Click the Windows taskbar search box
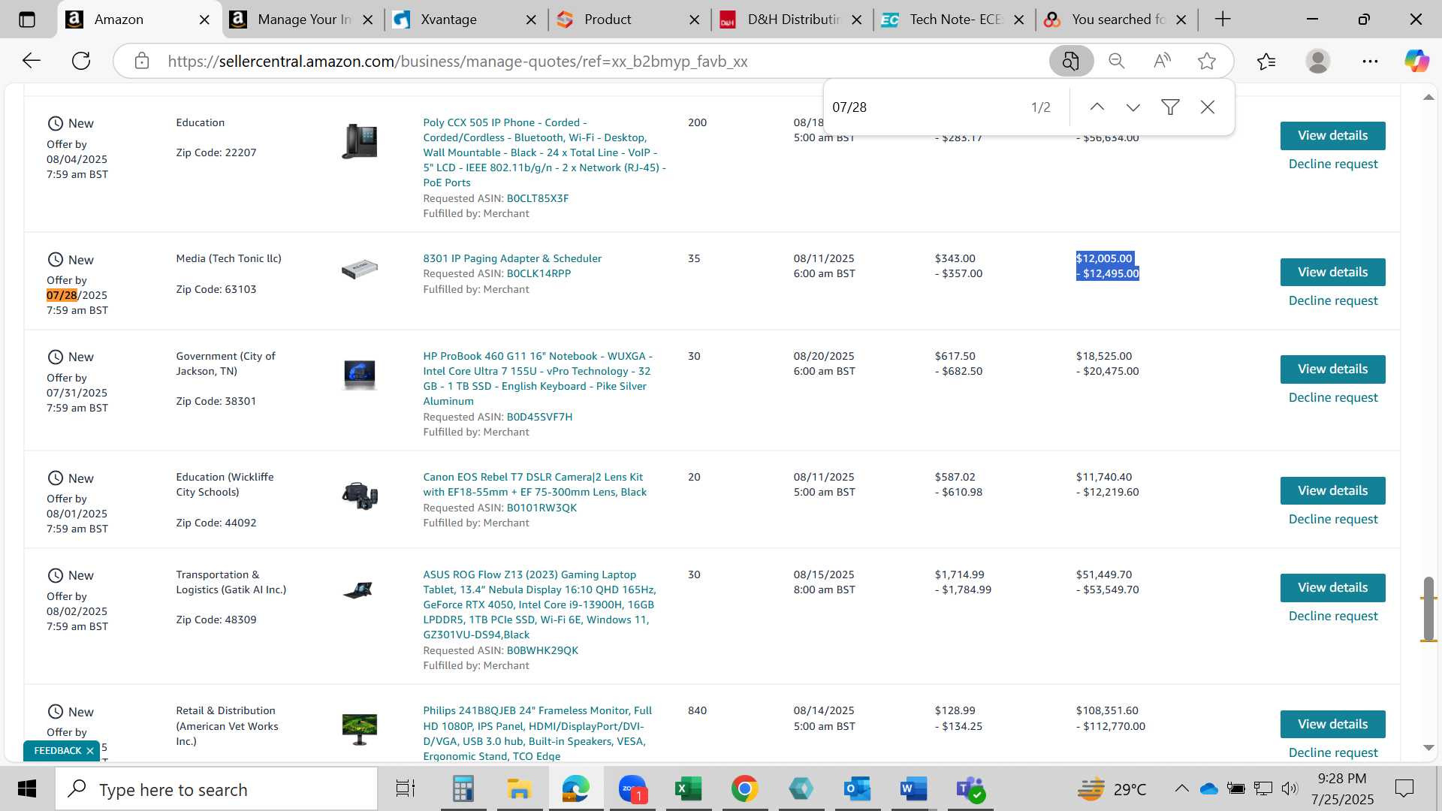The height and width of the screenshot is (811, 1442). 217,789
